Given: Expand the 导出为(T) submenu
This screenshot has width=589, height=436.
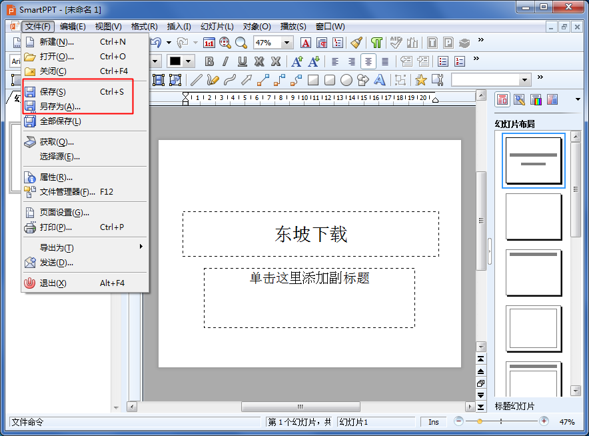Looking at the screenshot, I should (x=85, y=248).
